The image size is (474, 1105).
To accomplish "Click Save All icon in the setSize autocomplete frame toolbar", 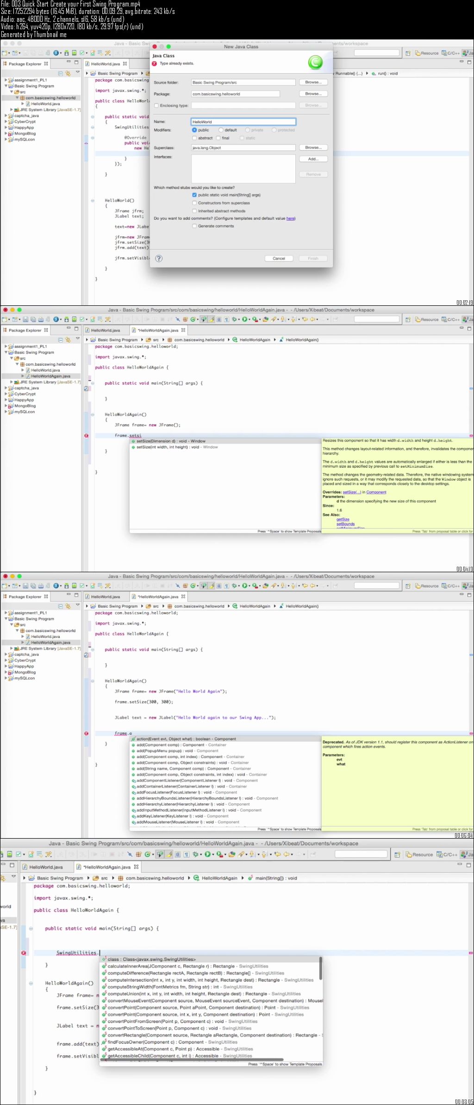I will coord(33,319).
